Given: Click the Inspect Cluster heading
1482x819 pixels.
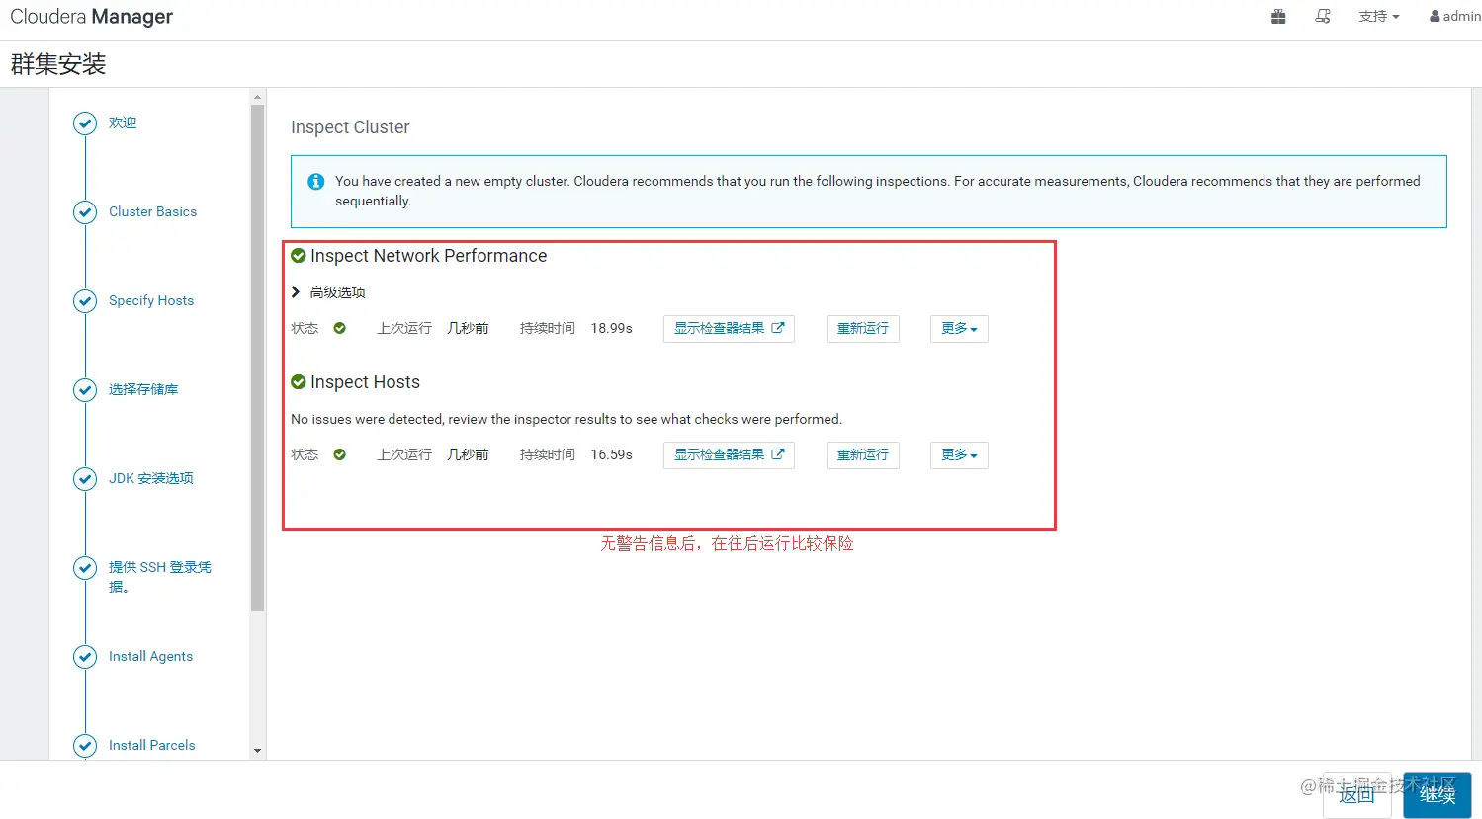Looking at the screenshot, I should 350,127.
